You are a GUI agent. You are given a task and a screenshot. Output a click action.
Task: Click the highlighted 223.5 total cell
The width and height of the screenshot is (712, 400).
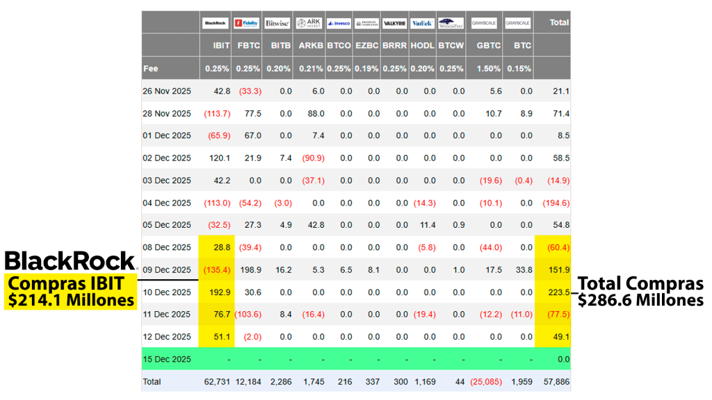pyautogui.click(x=560, y=292)
